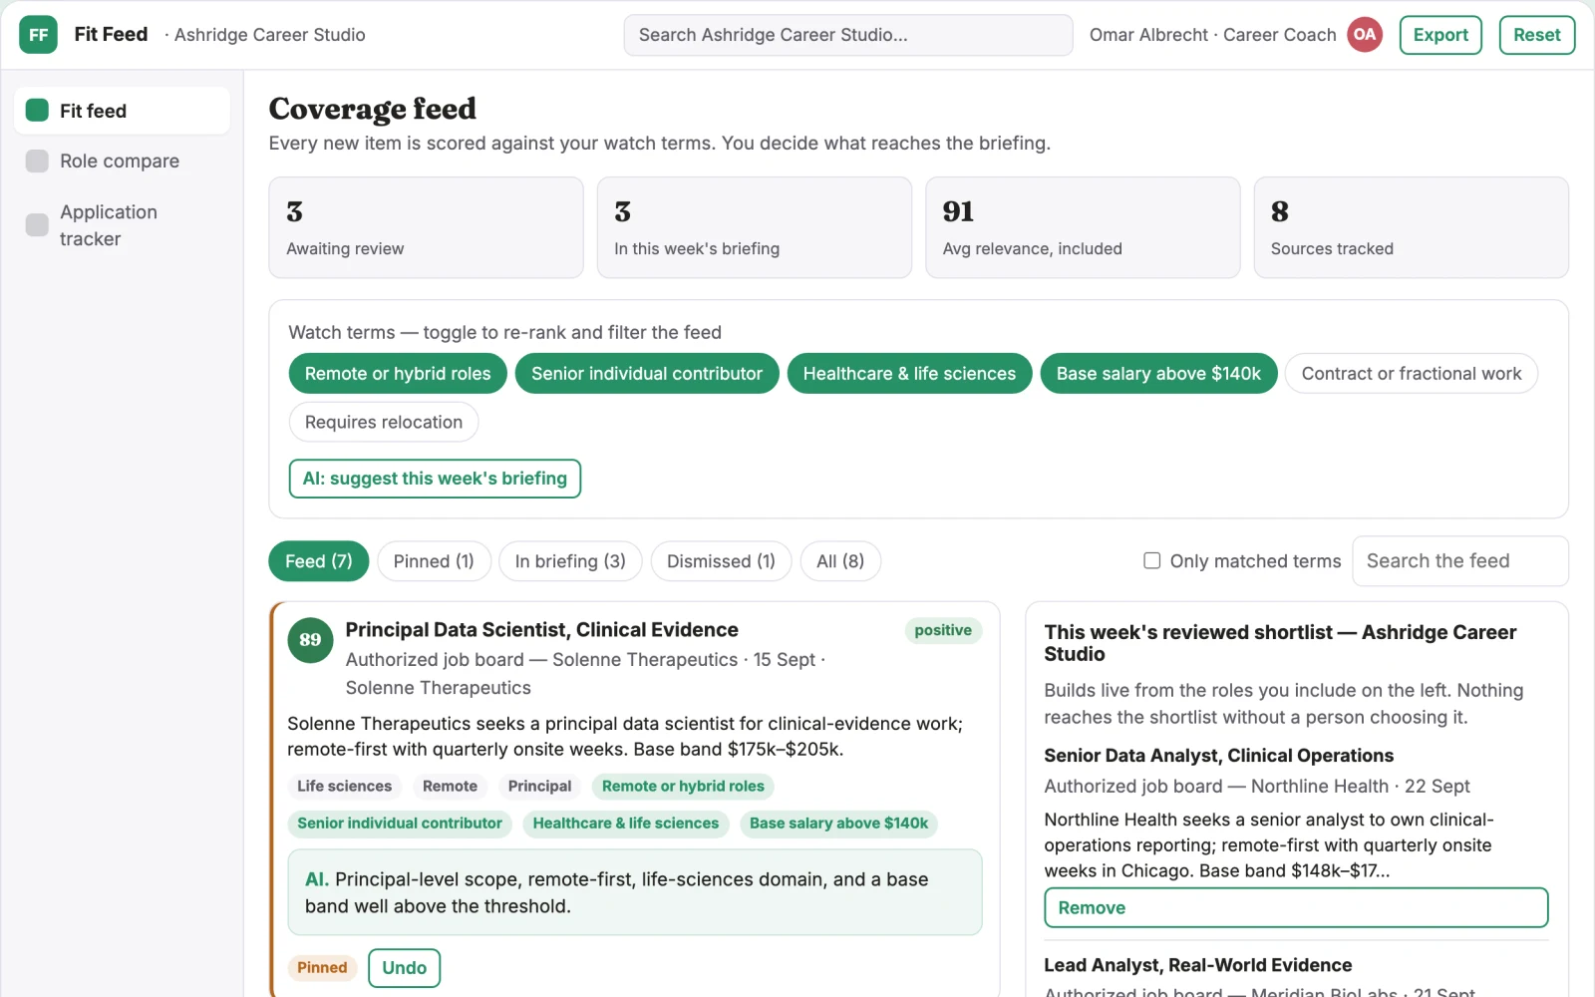The width and height of the screenshot is (1595, 997).
Task: Select the Application tracker sidebar icon
Action: coord(37,225)
